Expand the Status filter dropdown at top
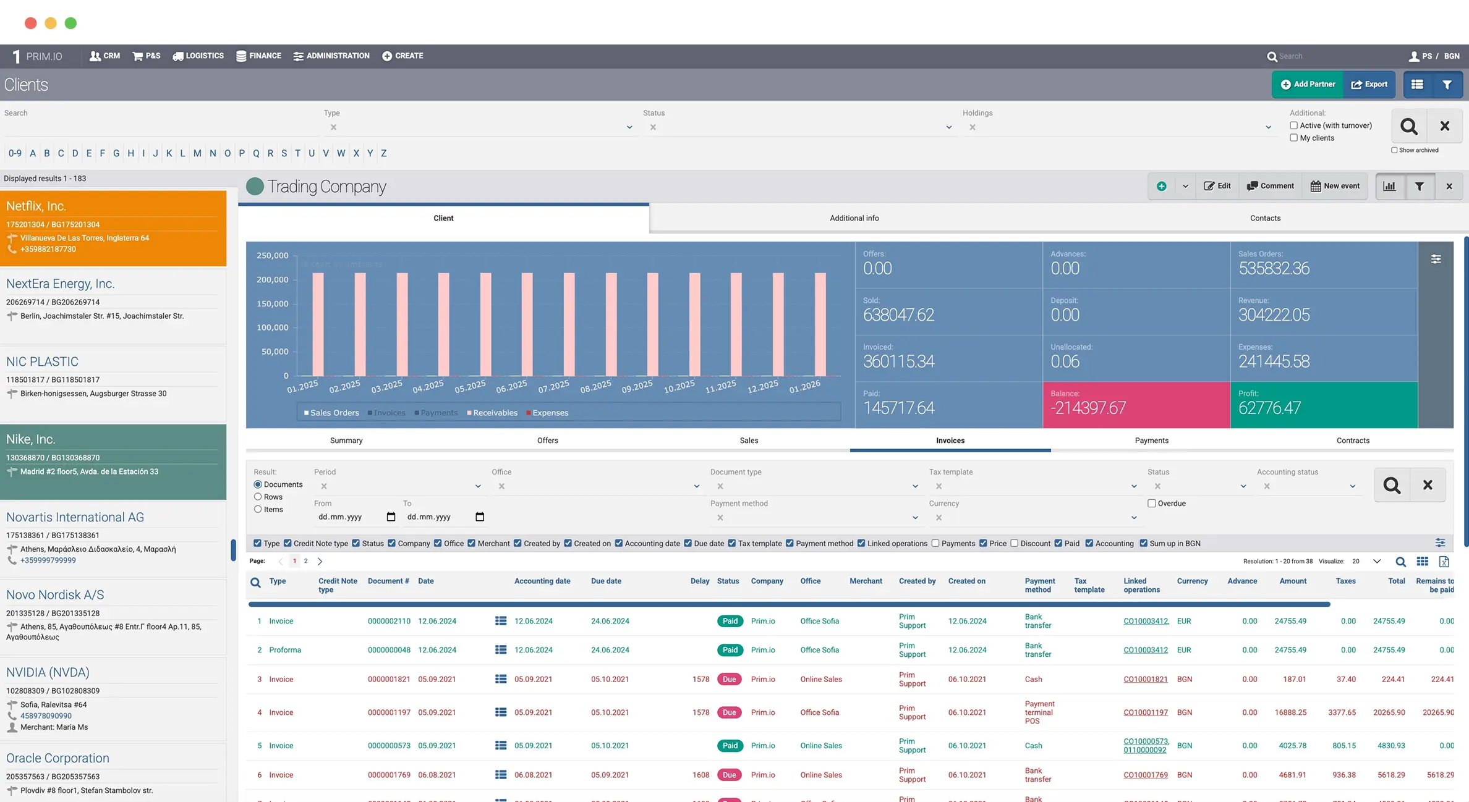Viewport: 1469px width, 802px height. pyautogui.click(x=948, y=127)
